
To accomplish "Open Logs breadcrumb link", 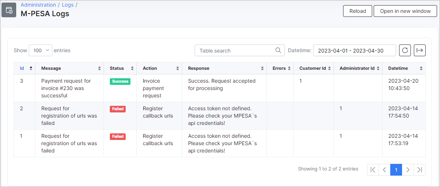I will (x=68, y=5).
